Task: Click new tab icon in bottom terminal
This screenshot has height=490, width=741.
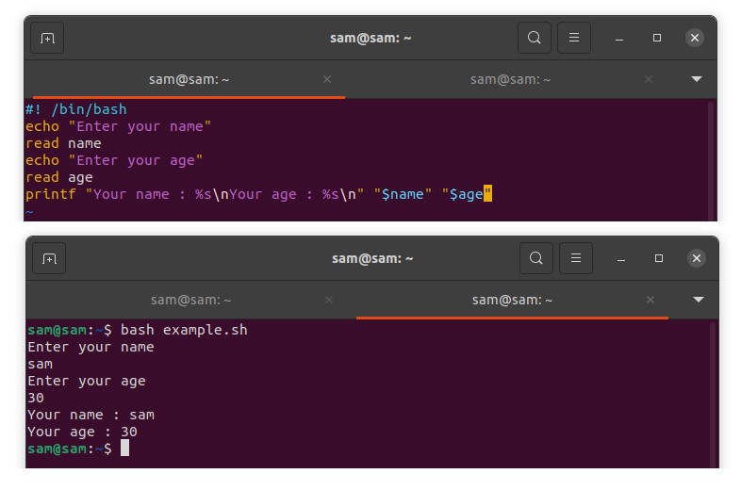Action: tap(49, 258)
